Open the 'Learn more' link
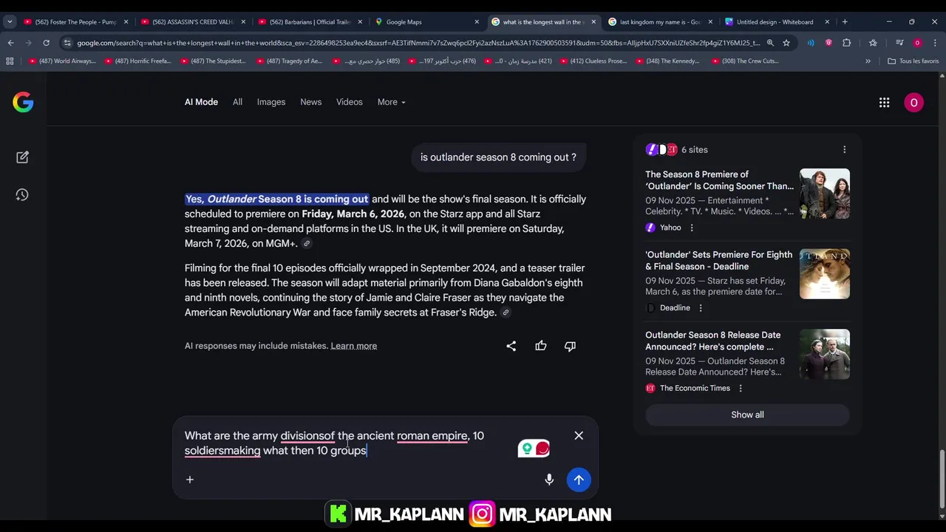 (x=354, y=346)
